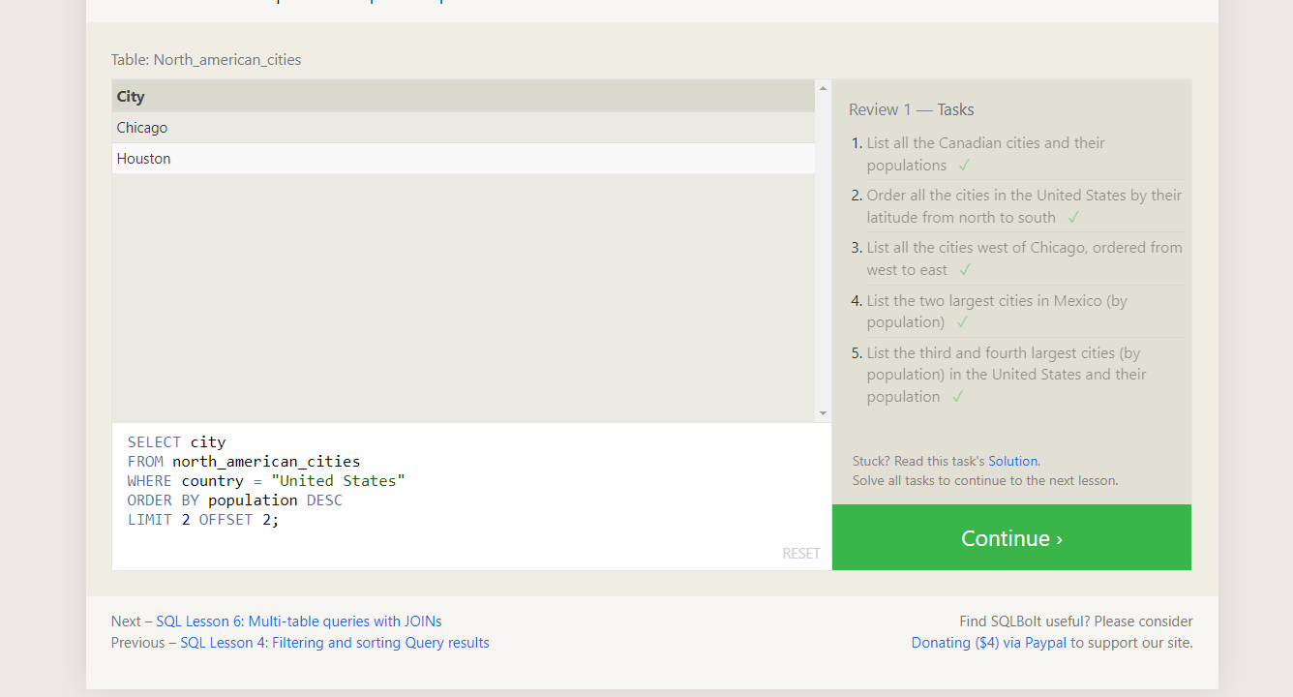The width and height of the screenshot is (1293, 697).
Task: Click the checkmark beside task 3
Action: 965,270
